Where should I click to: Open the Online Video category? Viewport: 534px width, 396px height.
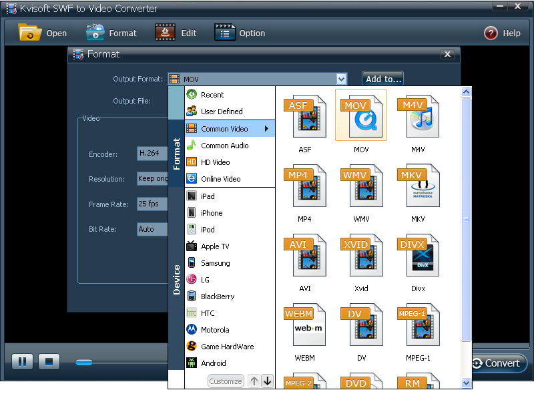pos(230,179)
